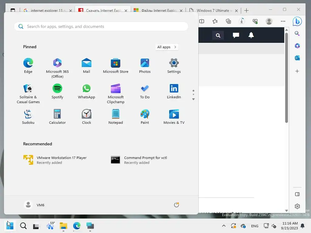The image size is (311, 233).
Task: Open Edge sidebar search
Action: pyautogui.click(x=297, y=33)
